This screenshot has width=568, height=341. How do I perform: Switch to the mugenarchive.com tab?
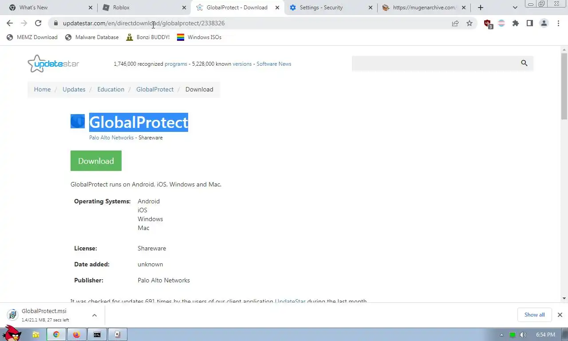424,8
